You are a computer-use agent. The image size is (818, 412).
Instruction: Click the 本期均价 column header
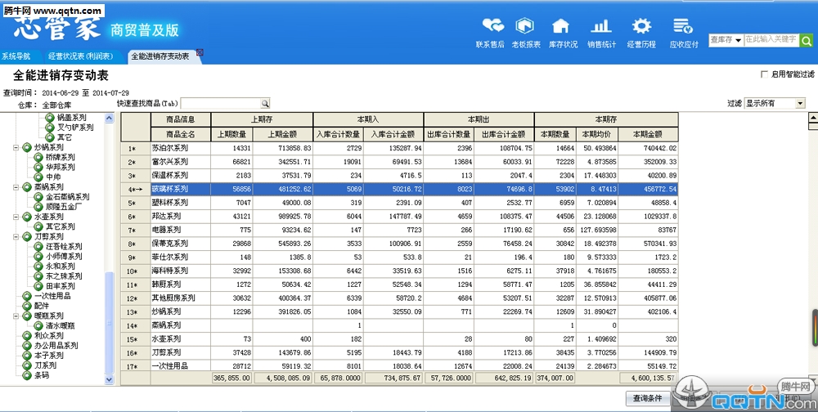pos(597,134)
